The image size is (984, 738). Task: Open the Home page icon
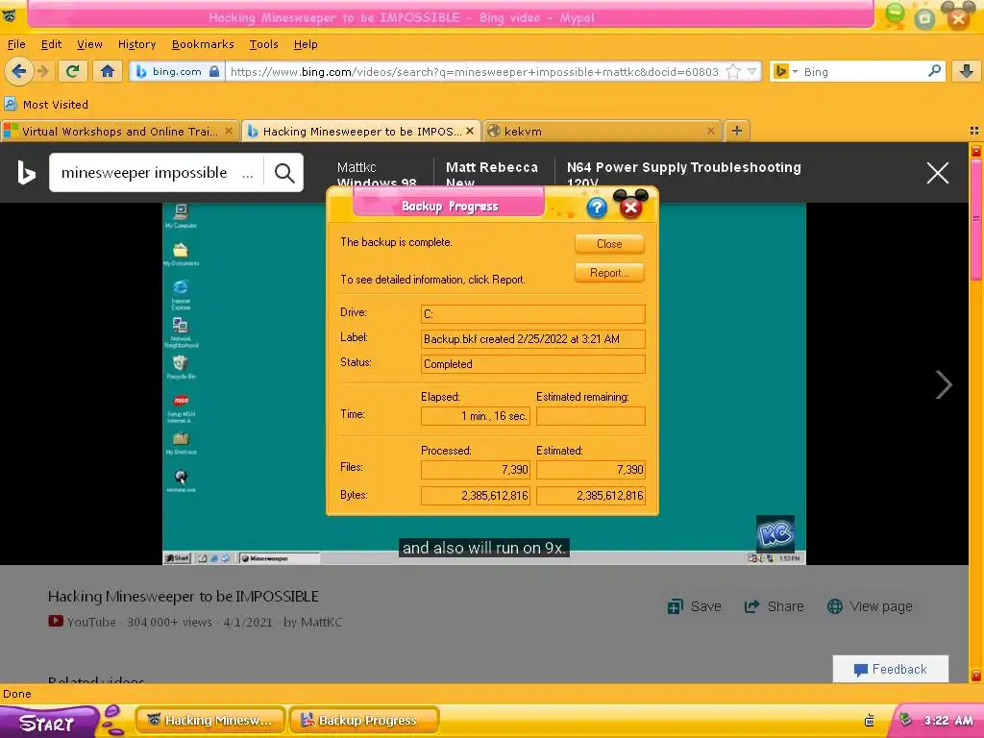[x=108, y=71]
